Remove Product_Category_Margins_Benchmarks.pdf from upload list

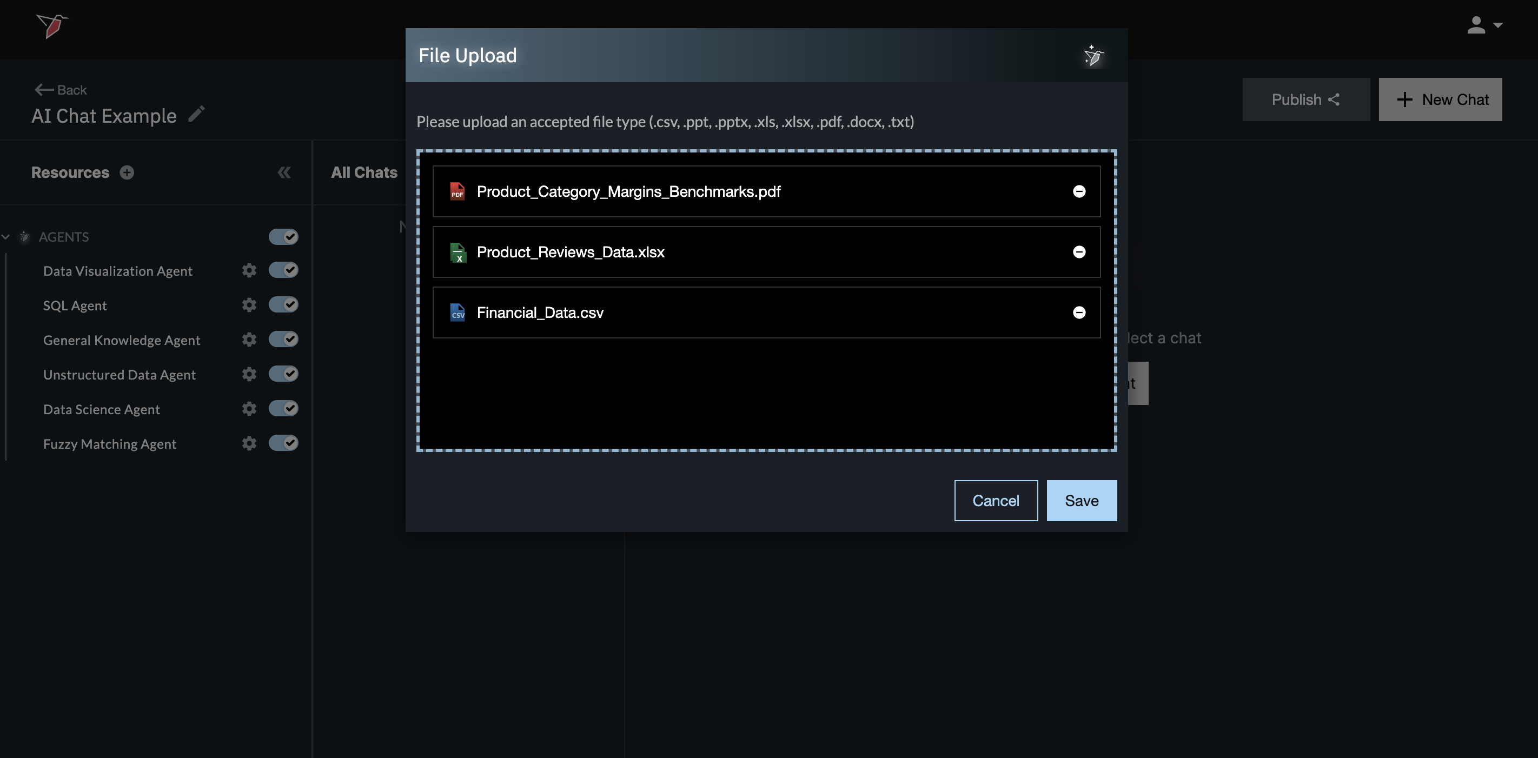(x=1079, y=191)
